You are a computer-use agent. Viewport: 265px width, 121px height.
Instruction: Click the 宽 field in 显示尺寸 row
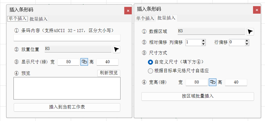68,62
